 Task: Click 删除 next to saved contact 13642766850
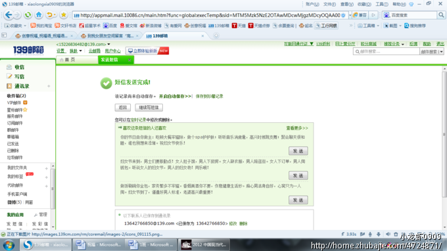click(243, 223)
